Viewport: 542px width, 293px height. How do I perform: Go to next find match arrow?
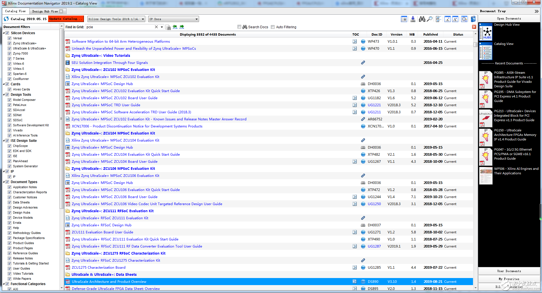coord(182,27)
